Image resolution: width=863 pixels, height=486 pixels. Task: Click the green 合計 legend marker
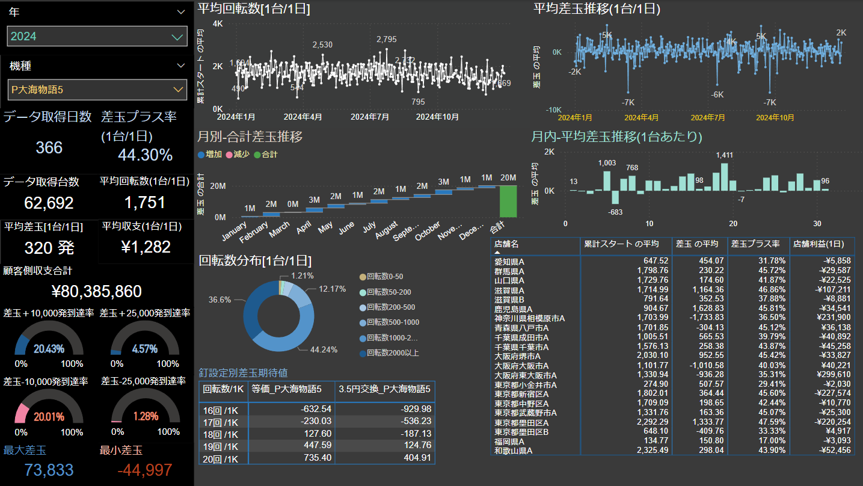coord(257,155)
